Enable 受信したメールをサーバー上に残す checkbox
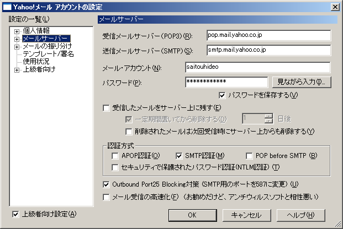 coord(107,108)
